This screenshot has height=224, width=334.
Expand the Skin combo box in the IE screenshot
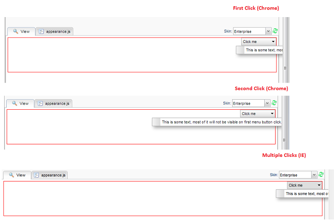[314, 175]
